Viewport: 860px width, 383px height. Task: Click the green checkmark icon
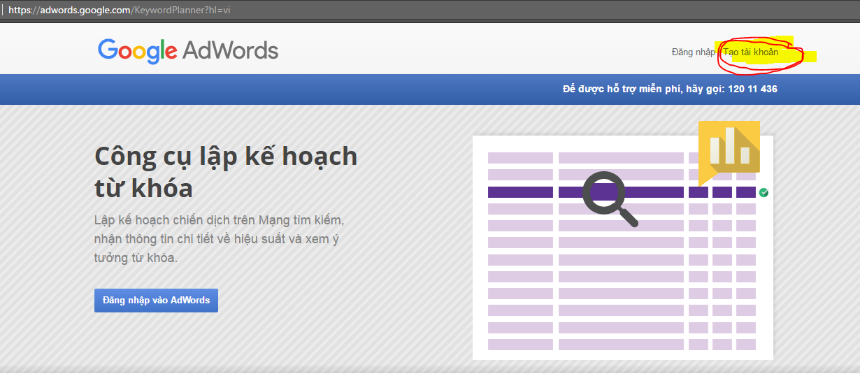[764, 192]
